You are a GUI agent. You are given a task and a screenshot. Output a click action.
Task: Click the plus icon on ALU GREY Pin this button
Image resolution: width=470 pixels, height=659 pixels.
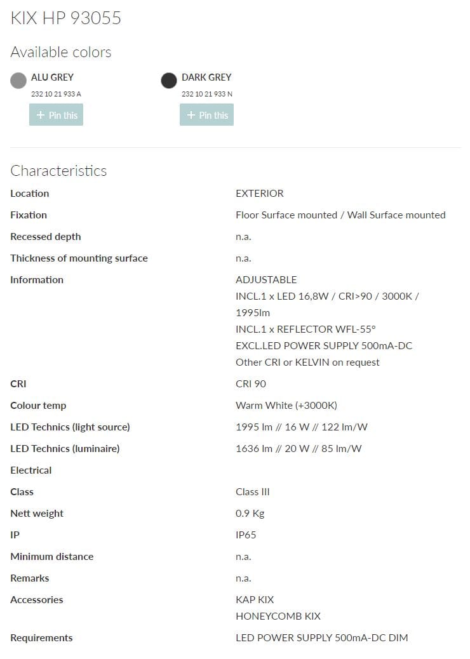(39, 114)
